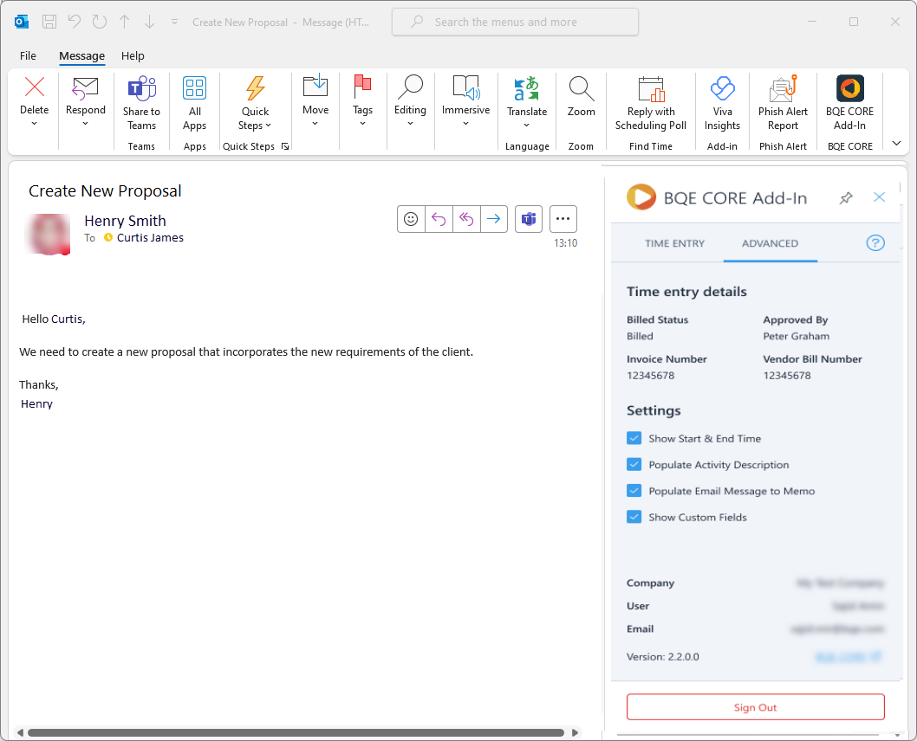The image size is (917, 741).
Task: Click the scrollbar right arrow
Action: pyautogui.click(x=575, y=732)
